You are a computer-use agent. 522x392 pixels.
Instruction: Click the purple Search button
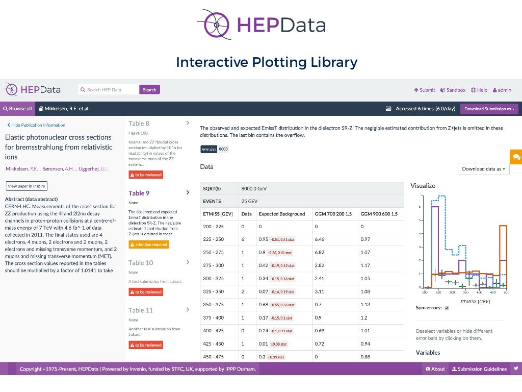(149, 90)
